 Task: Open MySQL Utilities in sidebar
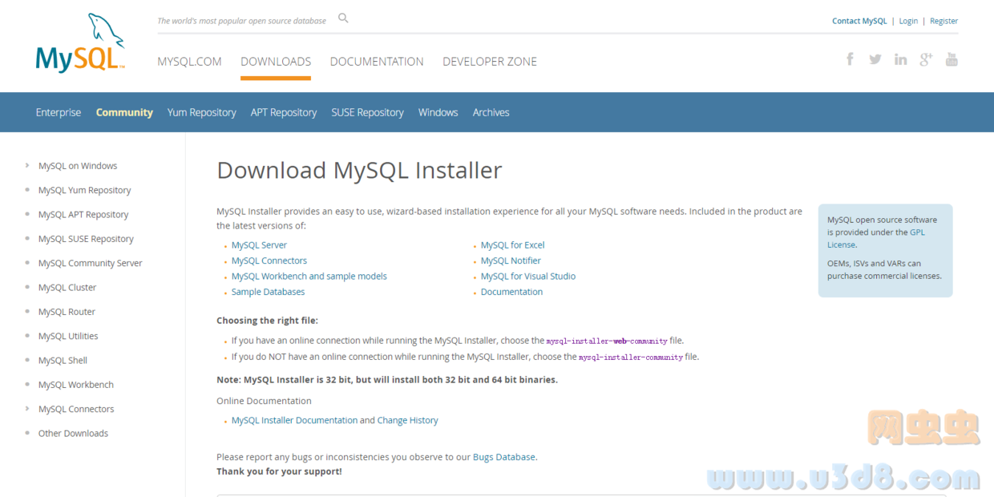68,336
